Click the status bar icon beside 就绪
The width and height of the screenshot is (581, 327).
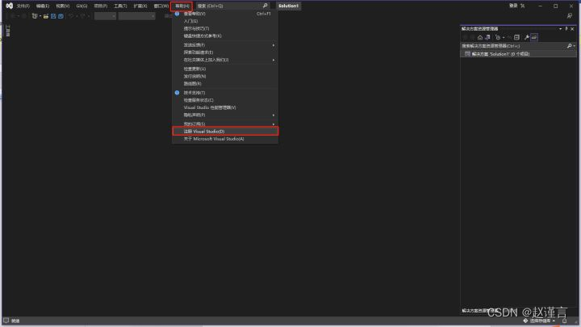[6, 321]
